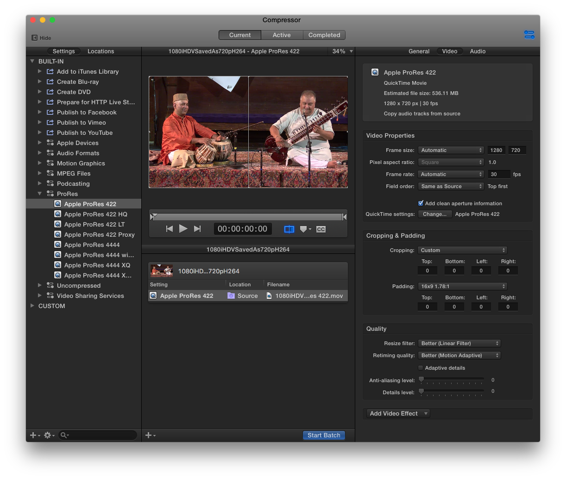Click the Publish to YouTube icon

point(50,132)
